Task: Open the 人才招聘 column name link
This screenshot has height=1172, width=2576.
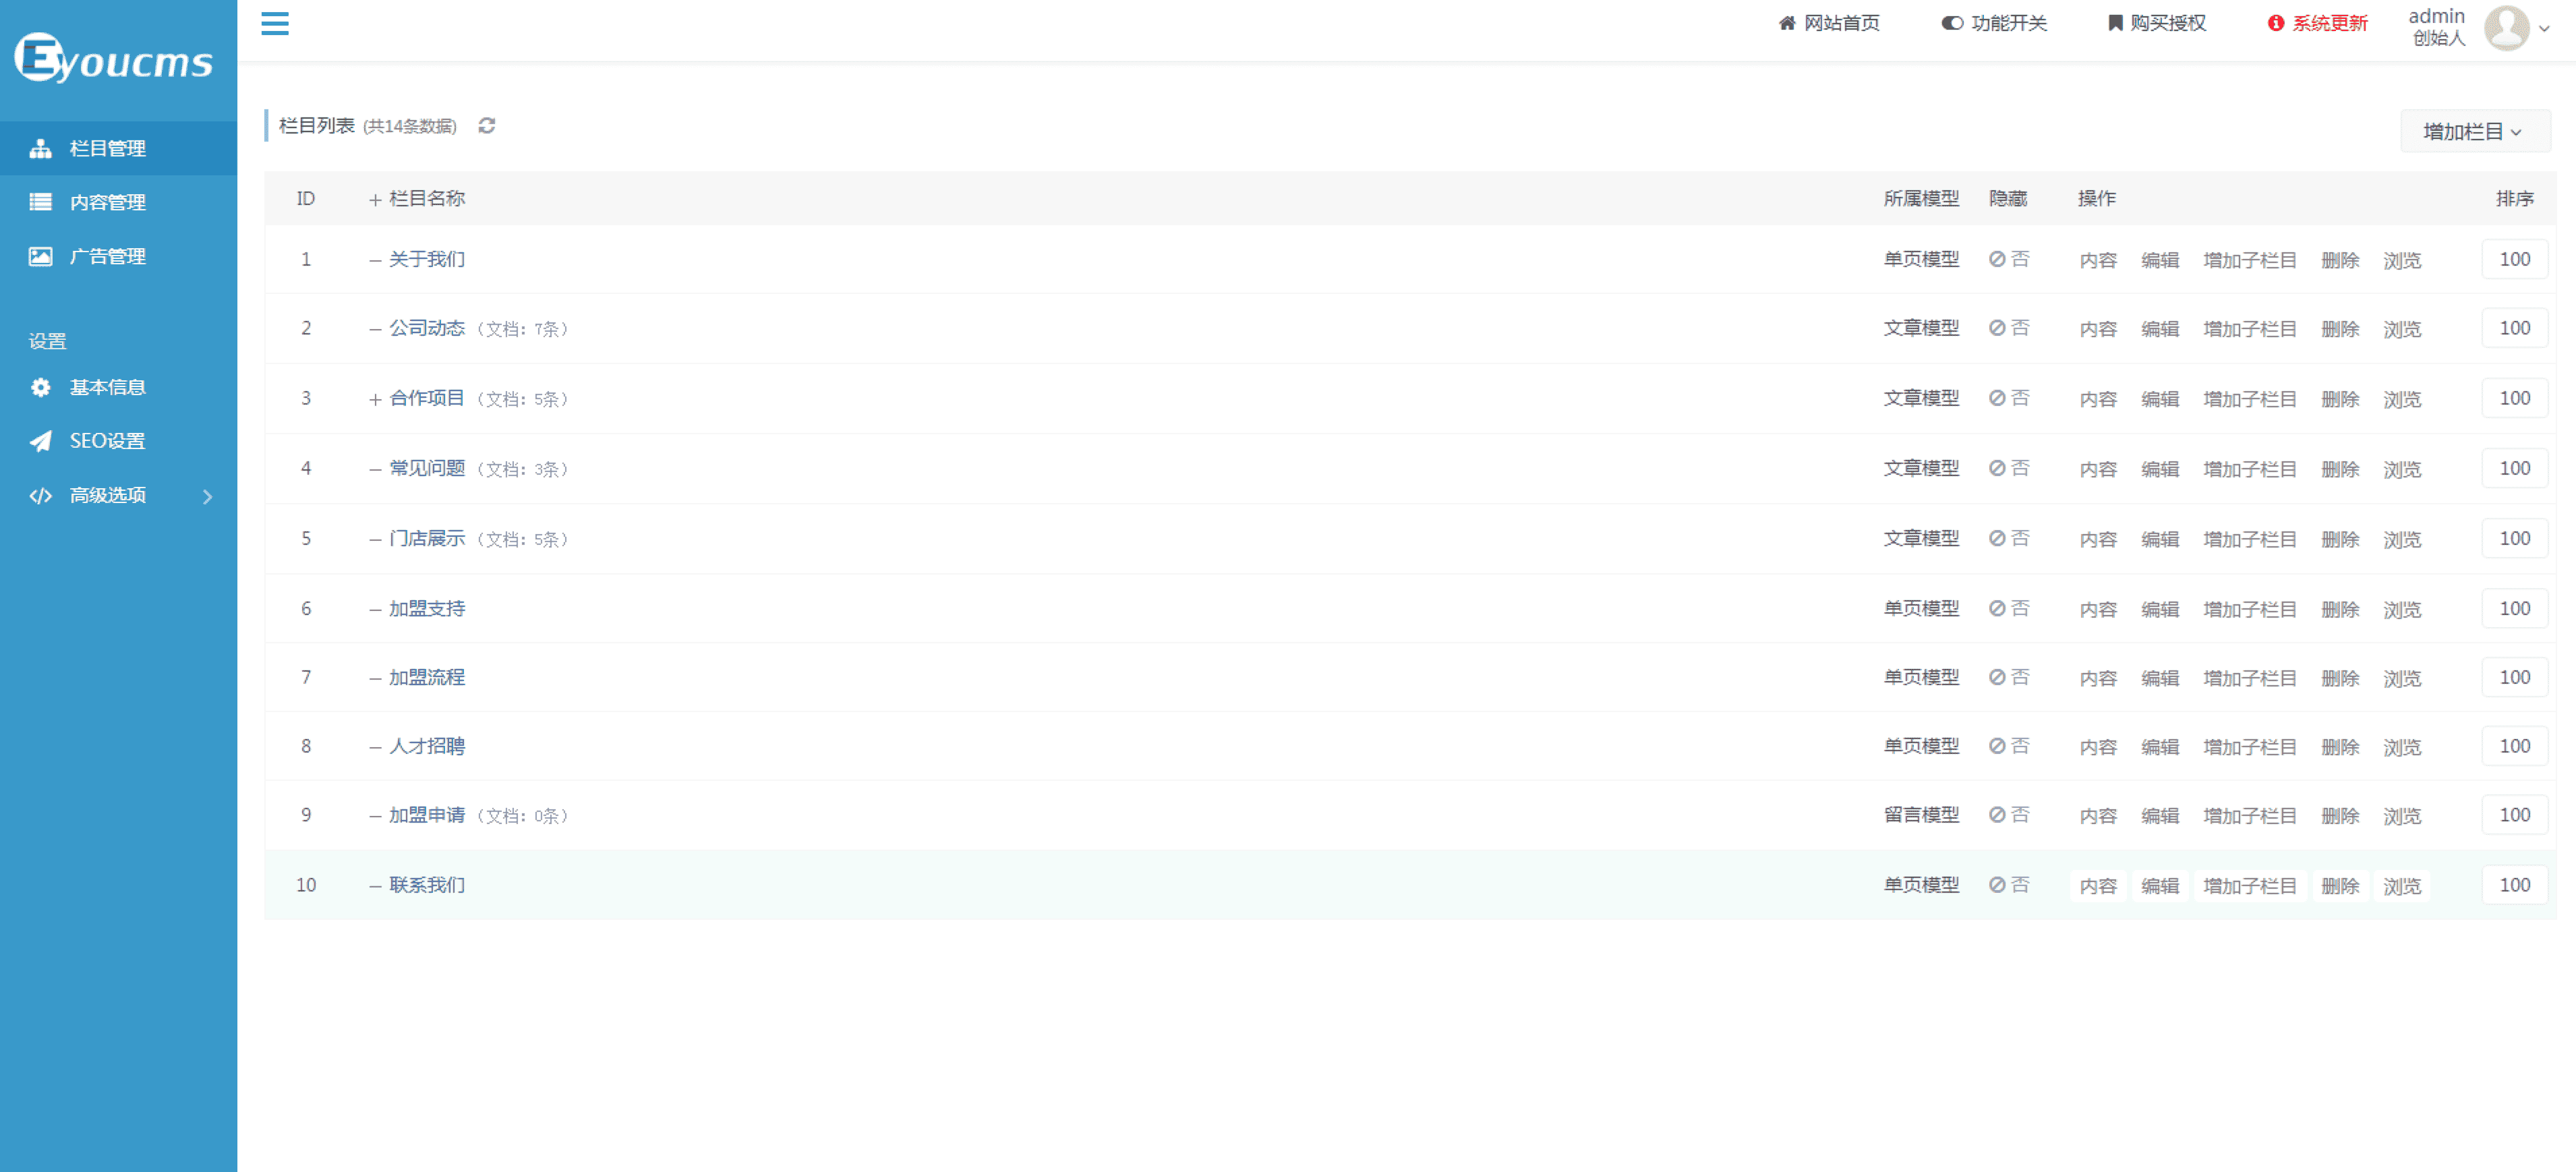Action: (427, 746)
